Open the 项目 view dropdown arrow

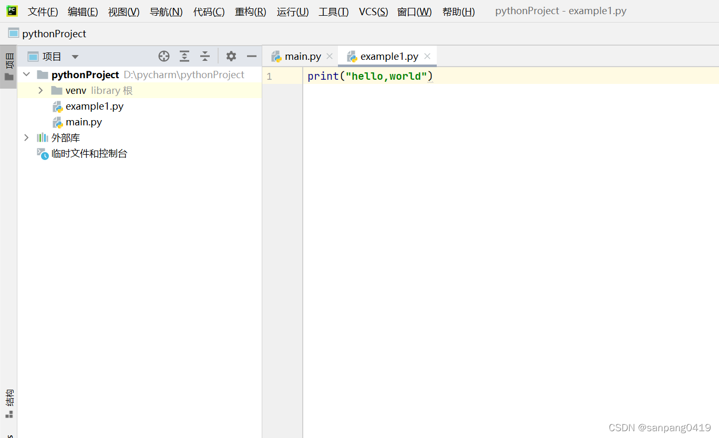(75, 57)
